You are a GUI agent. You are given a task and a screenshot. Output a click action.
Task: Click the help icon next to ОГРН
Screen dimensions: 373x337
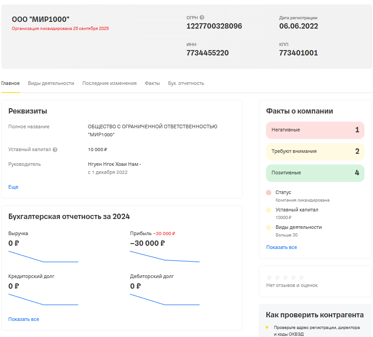point(202,18)
